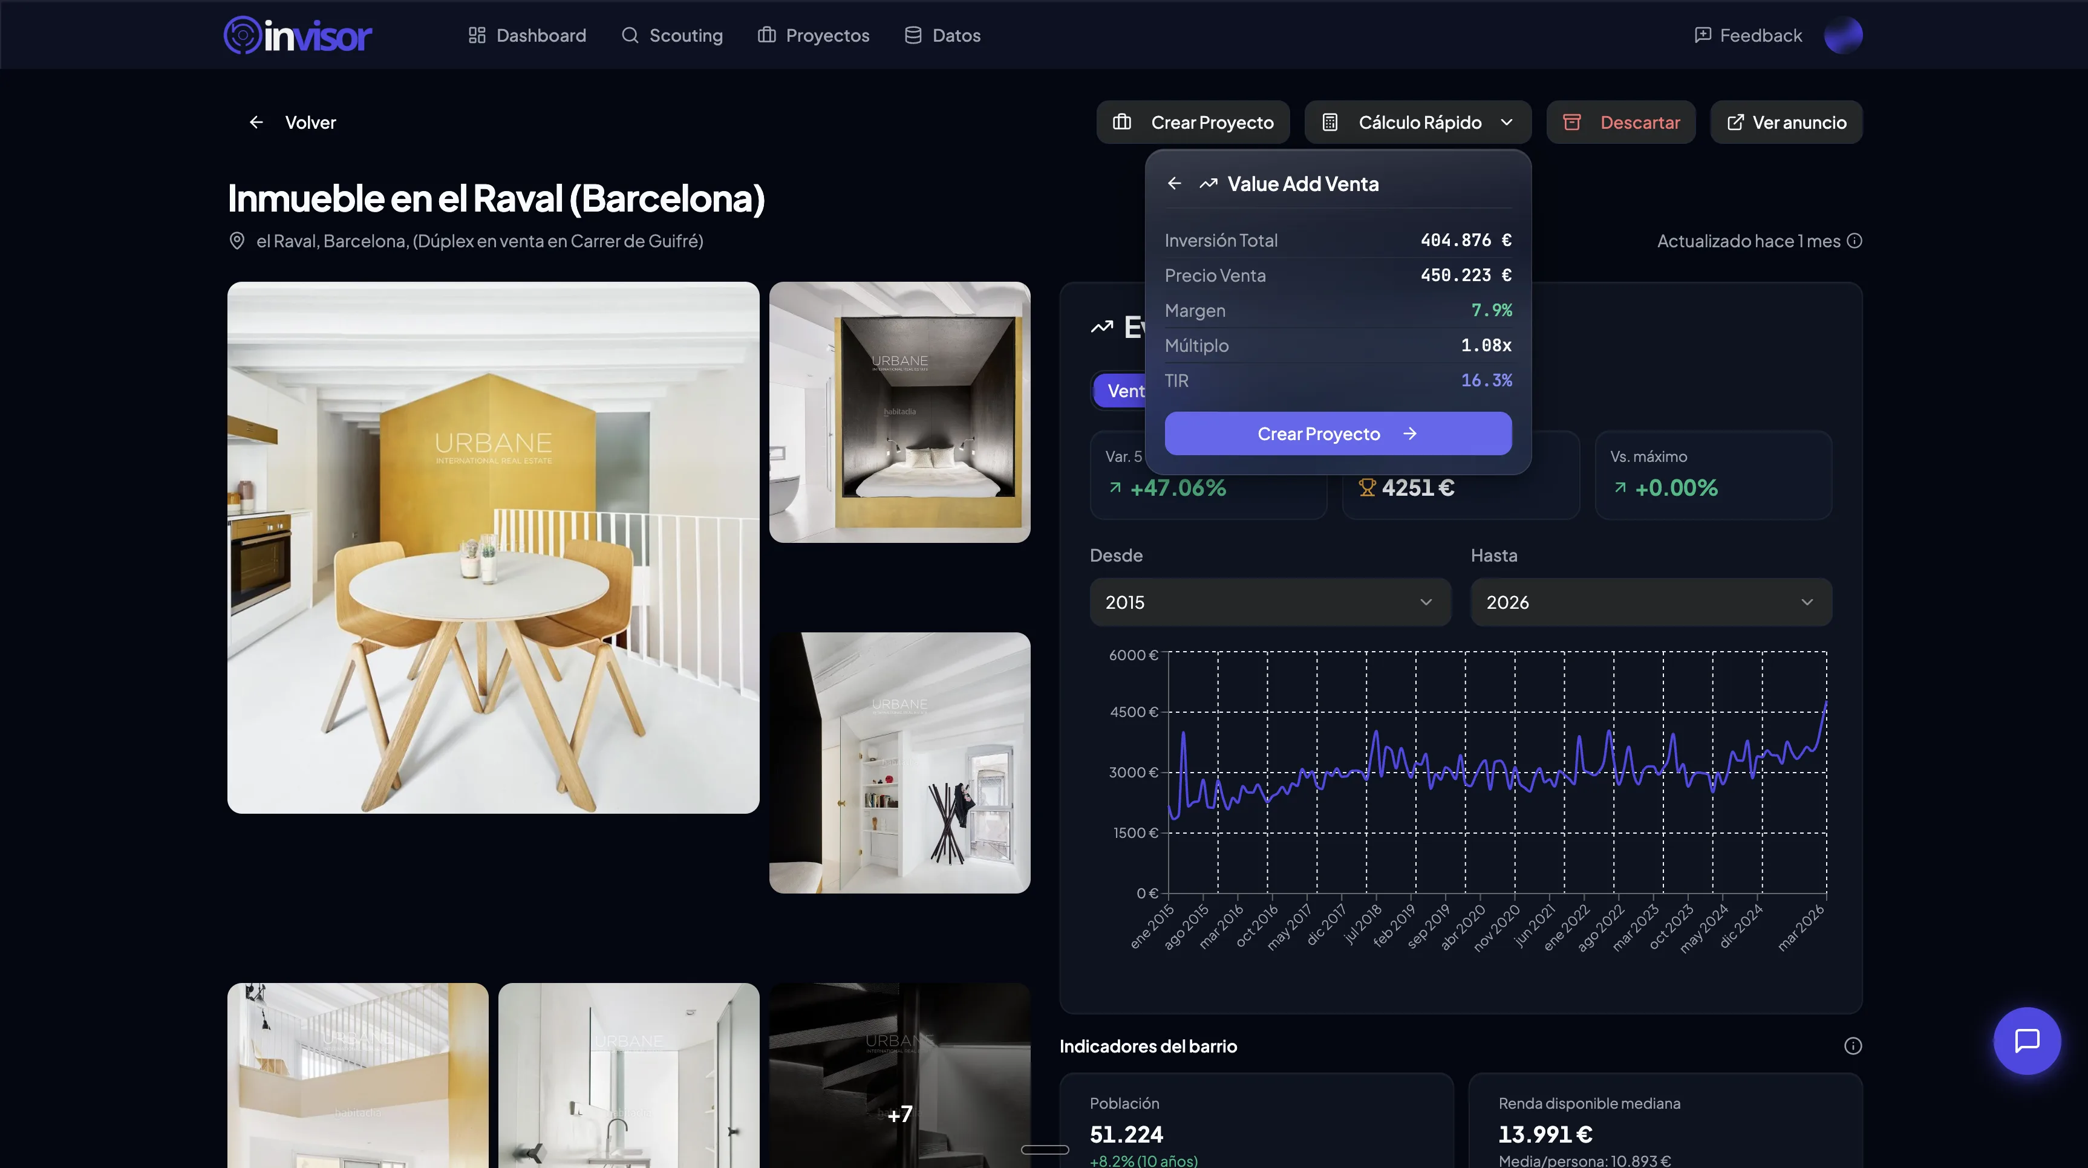Open the Desde 2015 year dropdown

(x=1270, y=602)
